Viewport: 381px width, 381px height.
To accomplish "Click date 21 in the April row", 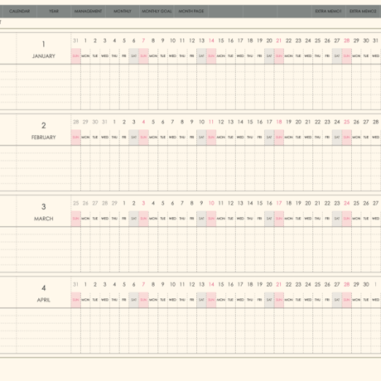I will click(279, 284).
